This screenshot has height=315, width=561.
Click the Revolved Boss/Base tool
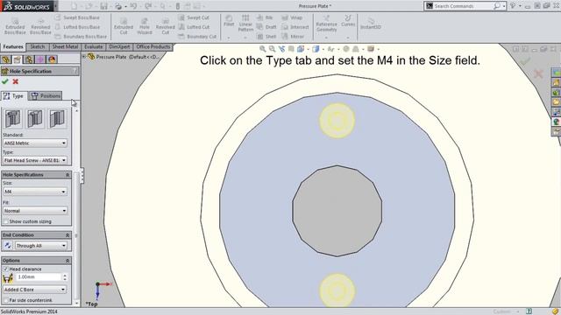click(40, 26)
